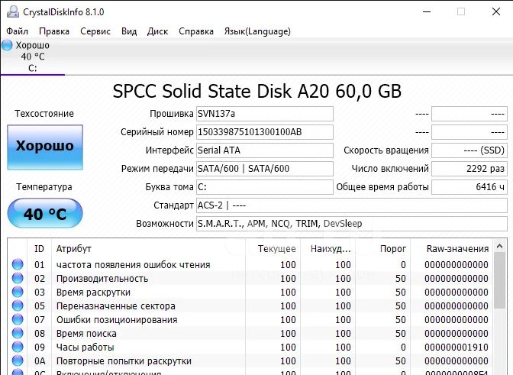Click the ID column header
Image resolution: width=513 pixels, height=375 pixels.
39,249
